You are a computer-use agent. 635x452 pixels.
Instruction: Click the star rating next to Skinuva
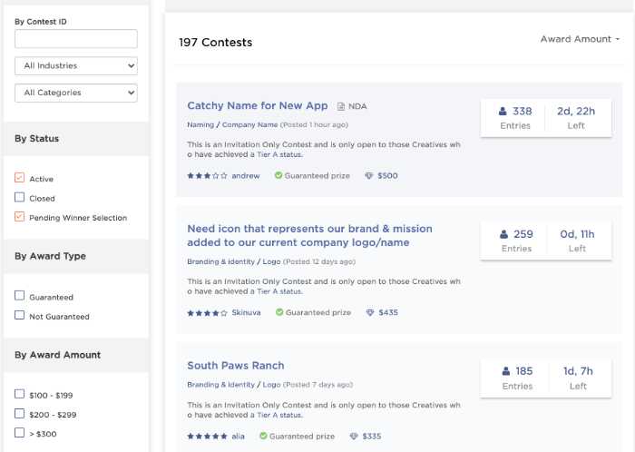click(x=207, y=313)
